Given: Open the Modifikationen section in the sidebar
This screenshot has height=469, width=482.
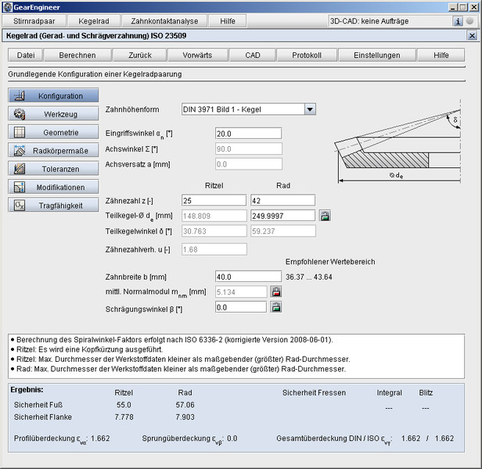Looking at the screenshot, I should [x=53, y=187].
